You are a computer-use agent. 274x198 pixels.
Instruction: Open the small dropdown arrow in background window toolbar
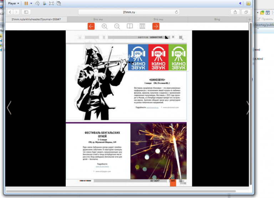[257, 13]
